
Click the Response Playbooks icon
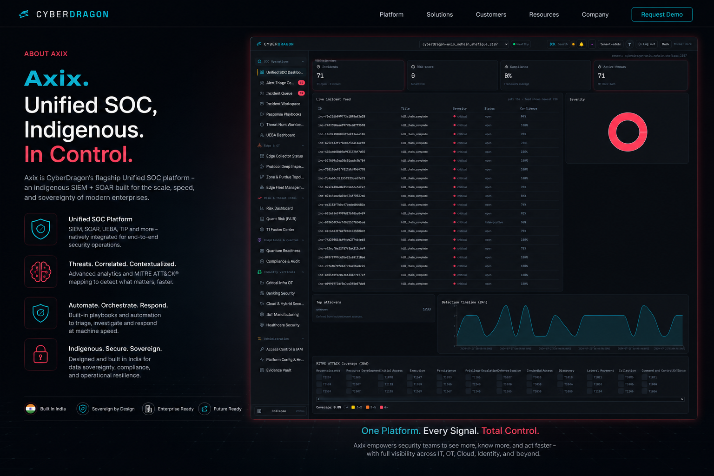262,114
